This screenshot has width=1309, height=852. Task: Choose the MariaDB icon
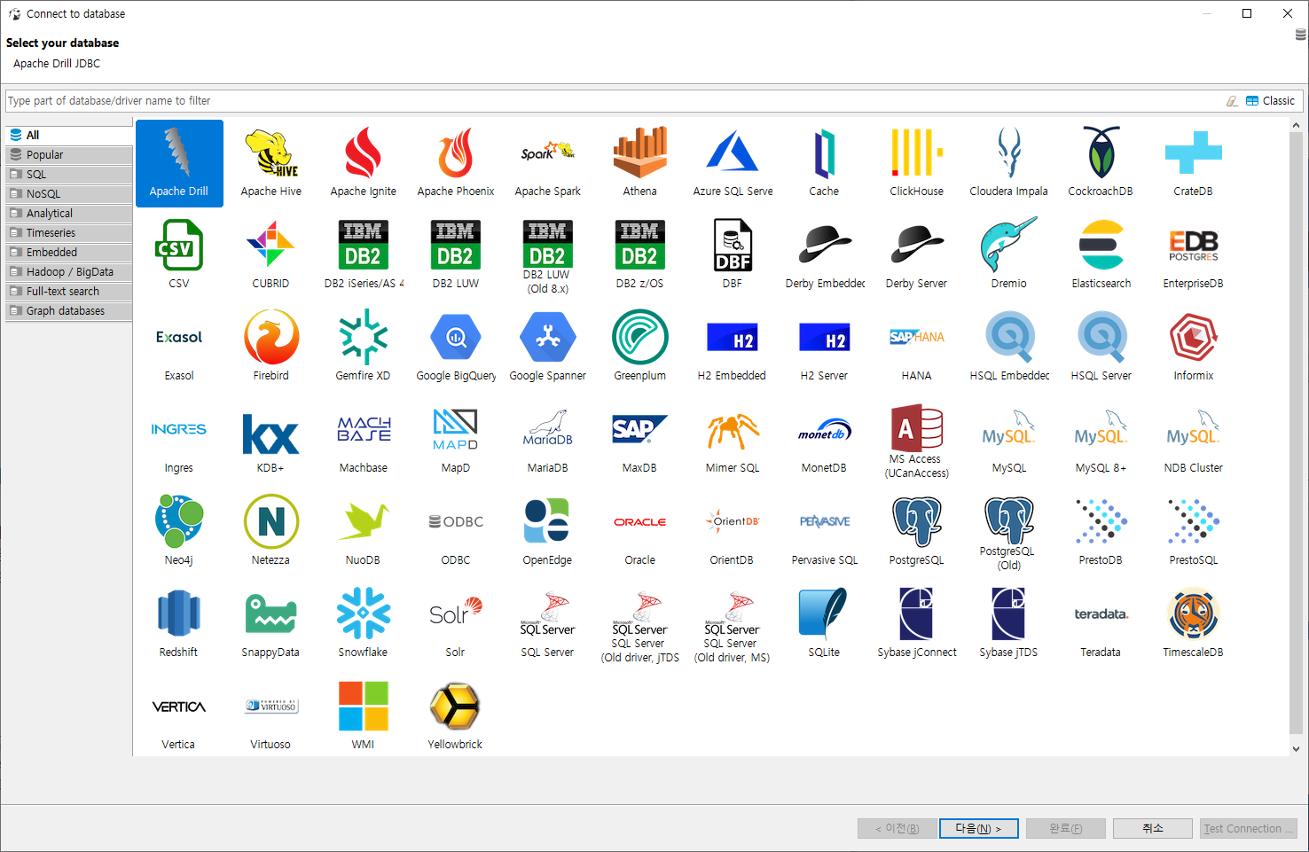tap(547, 429)
